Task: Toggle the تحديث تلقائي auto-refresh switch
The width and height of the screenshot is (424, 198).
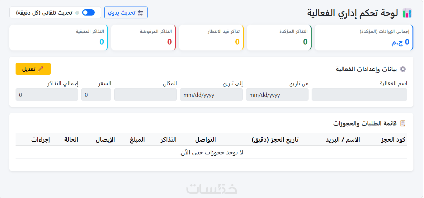Action: 88,12
